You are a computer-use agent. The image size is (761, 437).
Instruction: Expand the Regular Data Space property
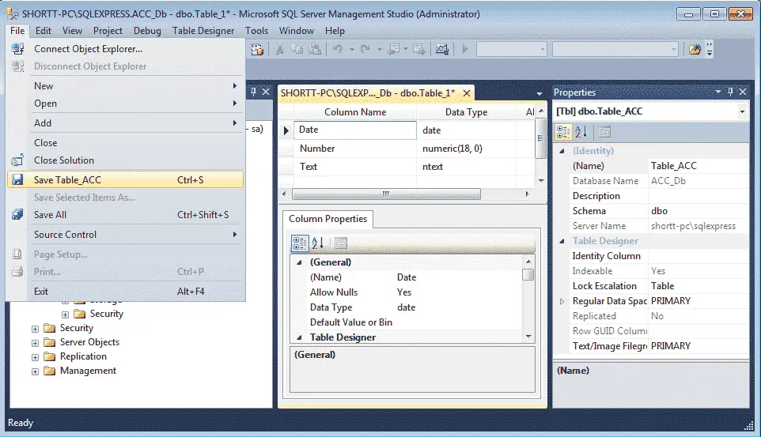pos(562,301)
